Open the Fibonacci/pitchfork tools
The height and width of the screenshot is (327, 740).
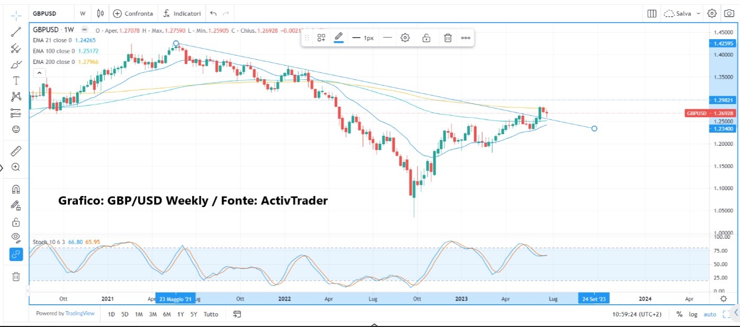16,49
